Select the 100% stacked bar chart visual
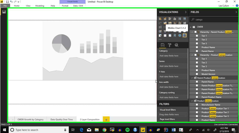The height and width of the screenshot is (133, 239). (x=180, y=19)
